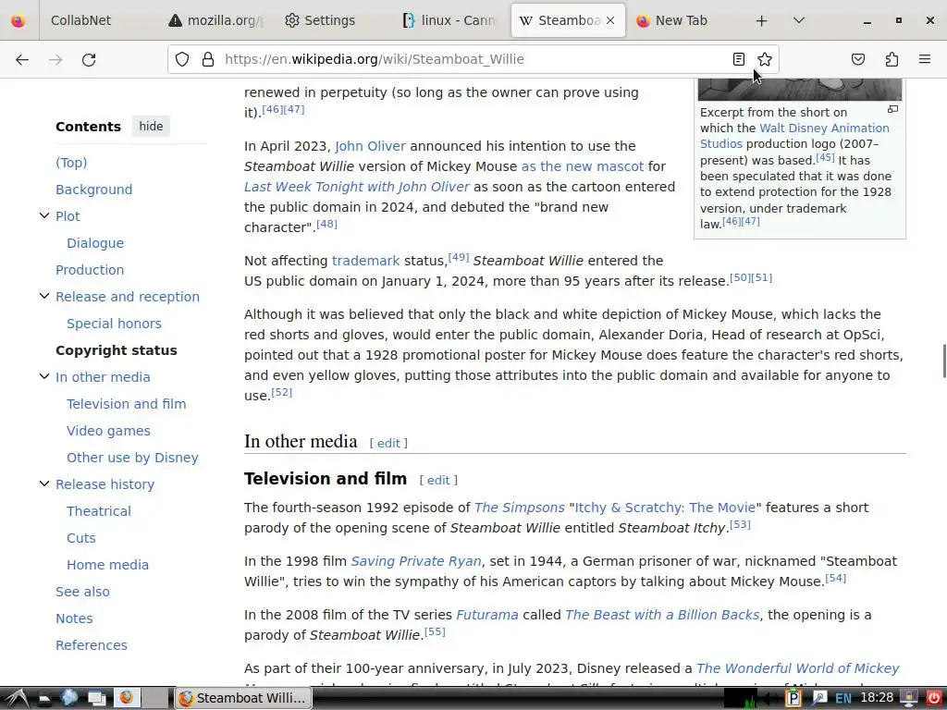Open the Firefox application menu
Viewport: 947px width, 710px height.
(925, 59)
